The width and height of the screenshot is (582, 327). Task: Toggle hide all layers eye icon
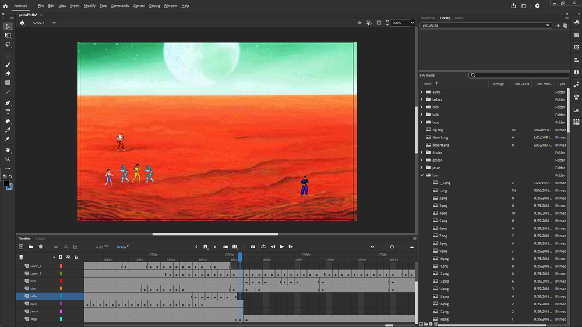[68, 257]
